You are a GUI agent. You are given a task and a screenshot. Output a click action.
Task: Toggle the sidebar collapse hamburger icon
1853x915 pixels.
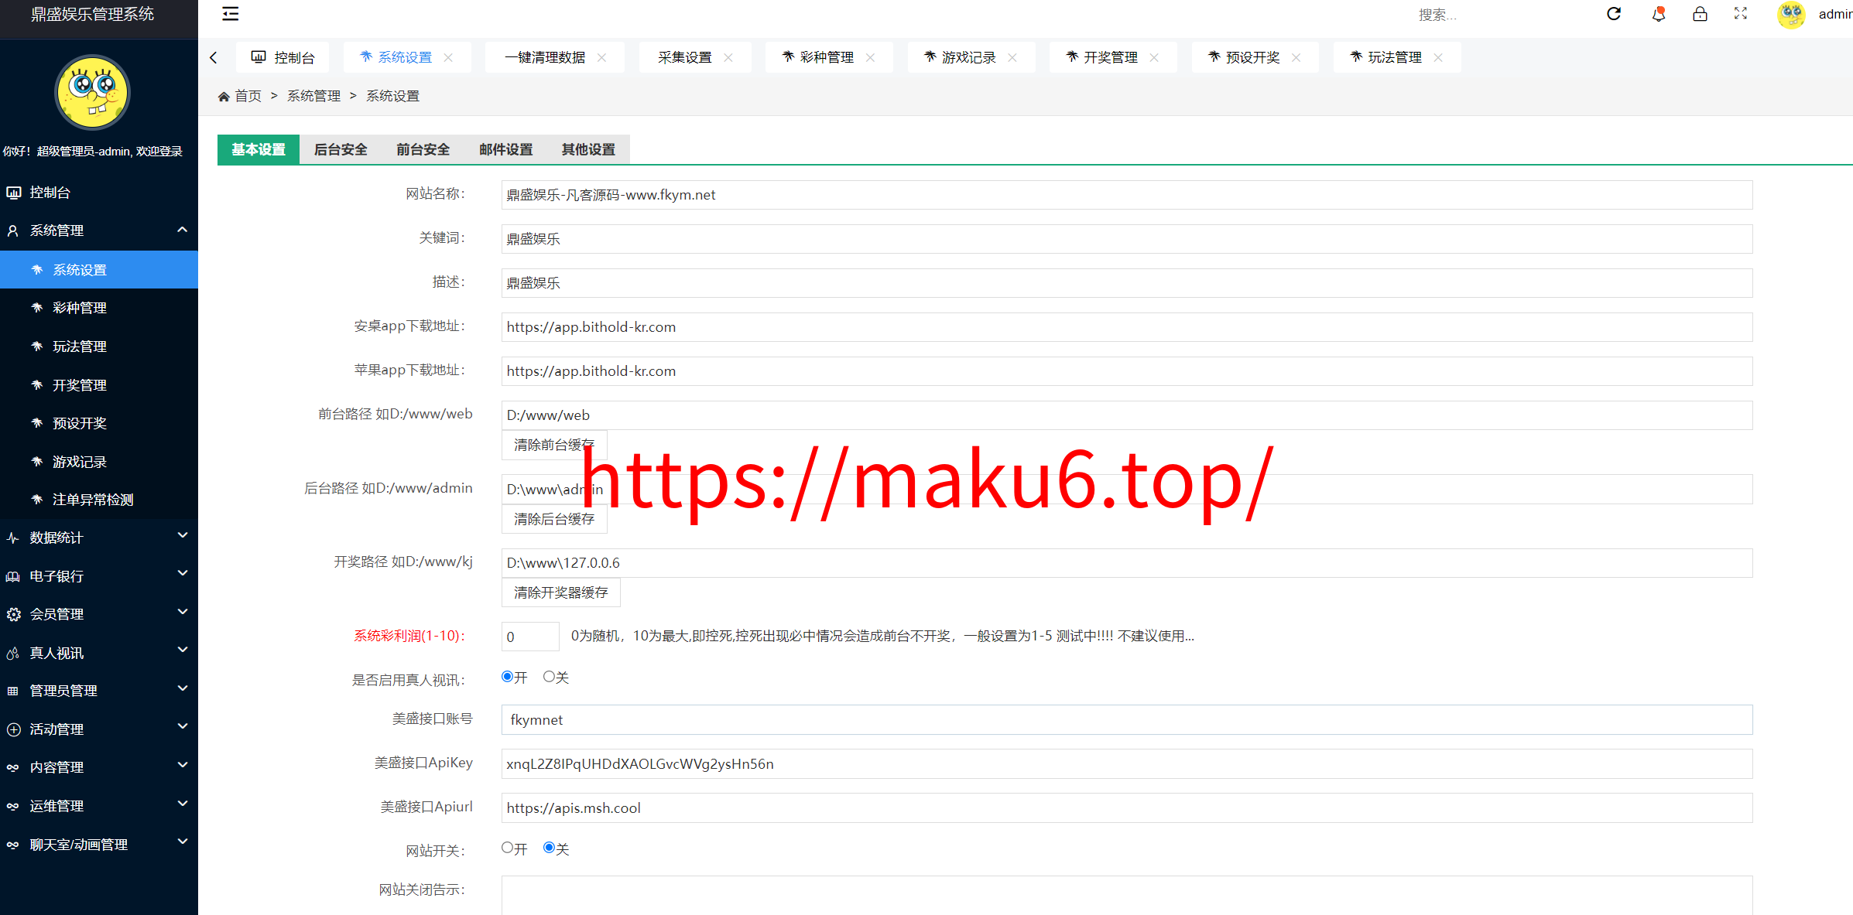(x=230, y=14)
